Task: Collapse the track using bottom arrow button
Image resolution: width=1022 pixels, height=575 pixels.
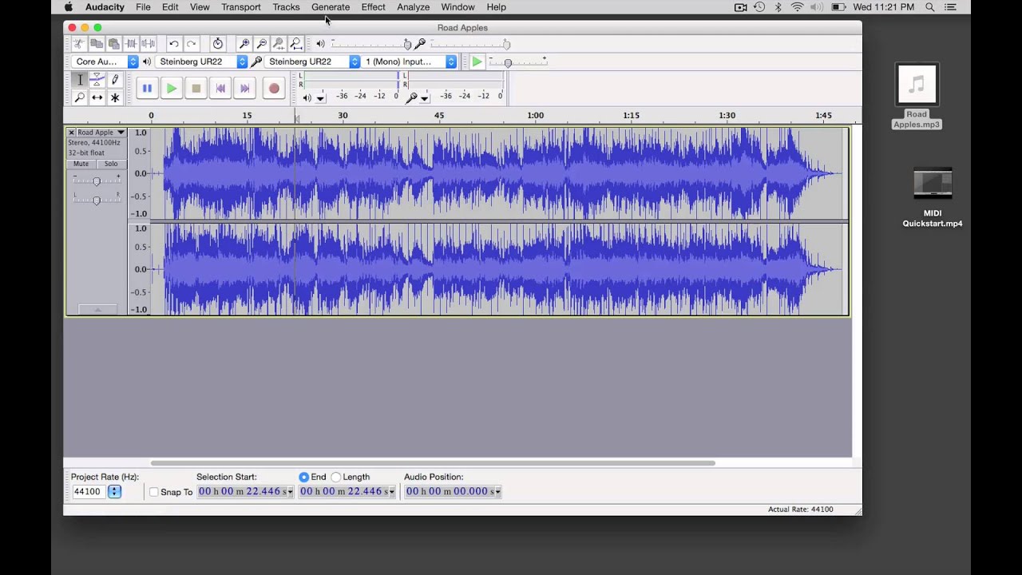Action: tap(97, 310)
